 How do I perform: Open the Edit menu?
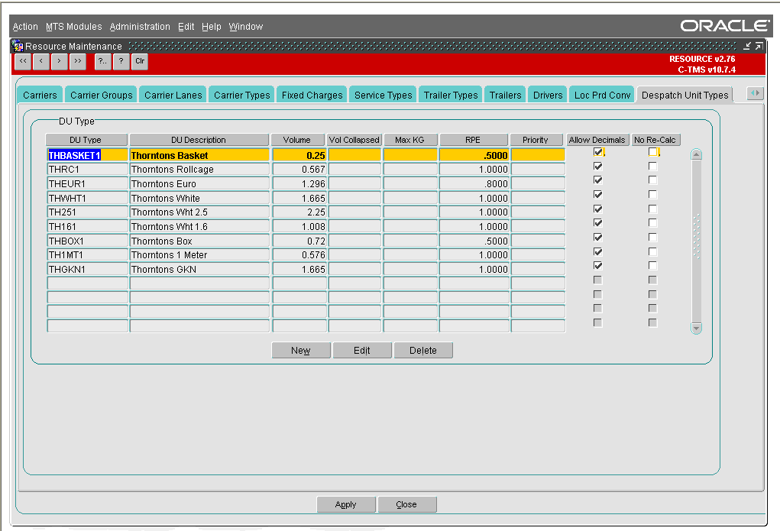[186, 27]
